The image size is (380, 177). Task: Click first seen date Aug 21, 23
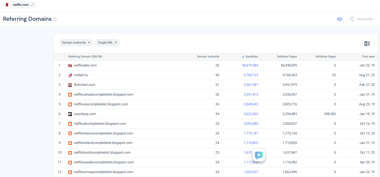click(367, 75)
